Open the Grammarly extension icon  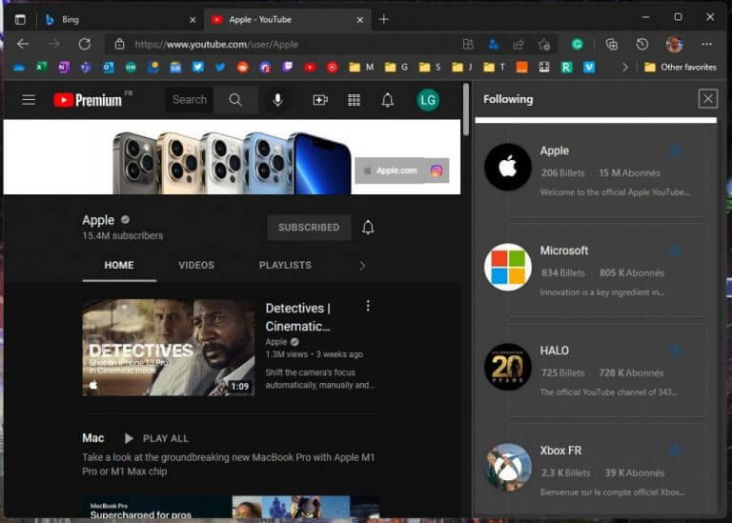point(578,45)
